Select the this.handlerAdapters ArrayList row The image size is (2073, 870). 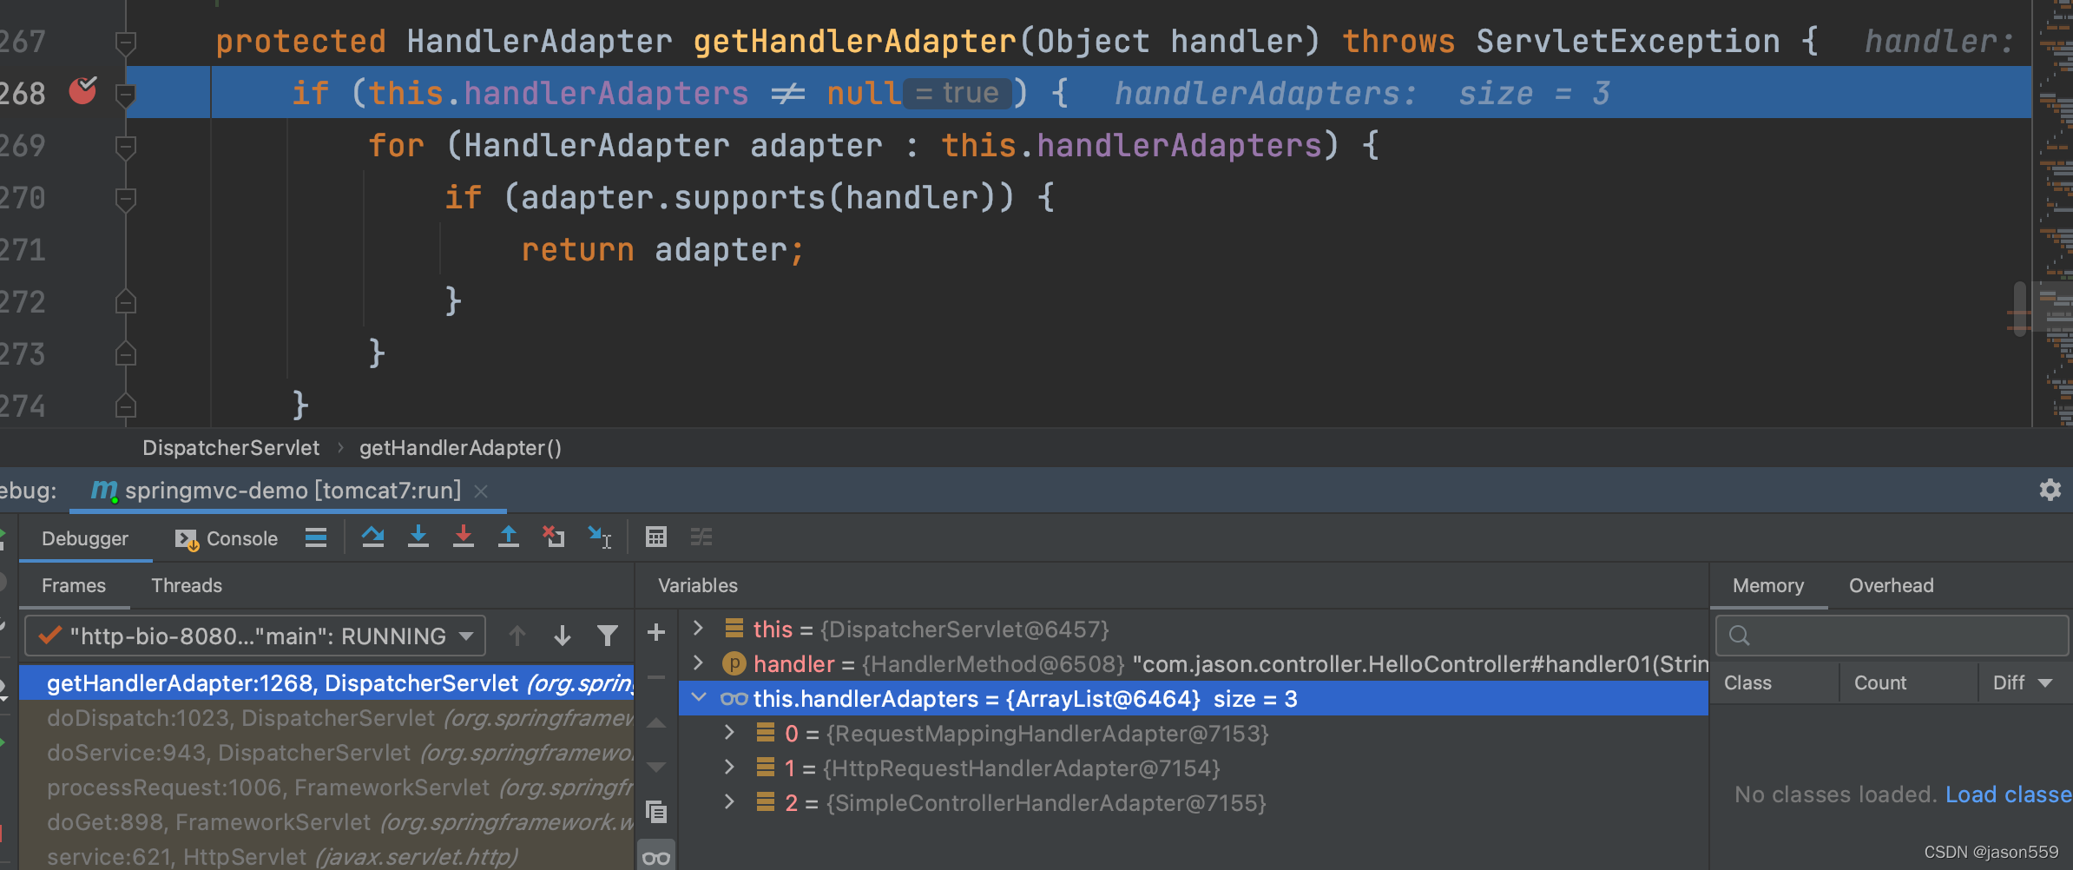click(x=1194, y=699)
